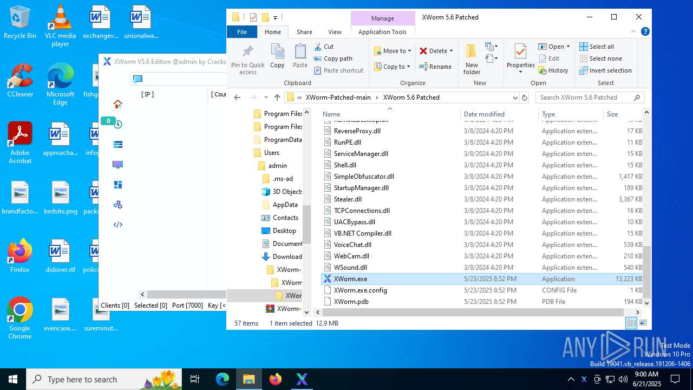Open VLC media player desktop shortcut
The image size is (693, 390).
[60, 25]
